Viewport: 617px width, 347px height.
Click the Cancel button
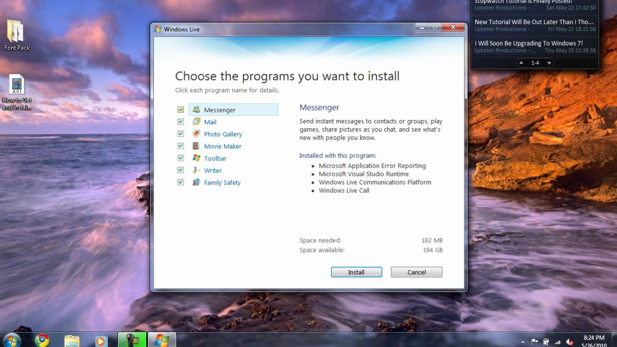coord(416,272)
